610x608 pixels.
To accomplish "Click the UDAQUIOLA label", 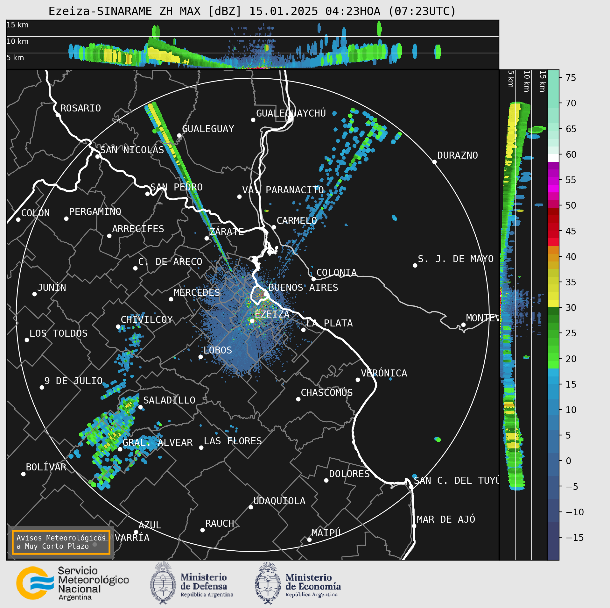I will [279, 501].
